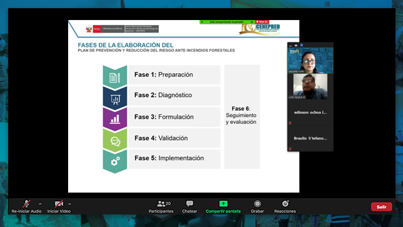Open the video options arrow
Screen dimensions: 403x227
click(69, 204)
